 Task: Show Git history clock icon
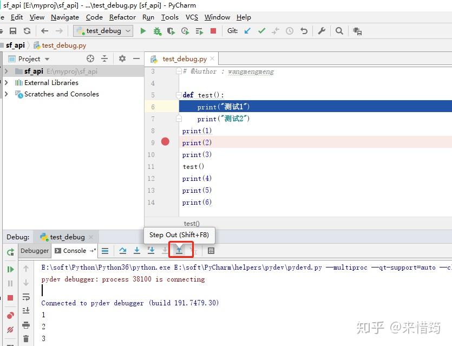point(290,31)
